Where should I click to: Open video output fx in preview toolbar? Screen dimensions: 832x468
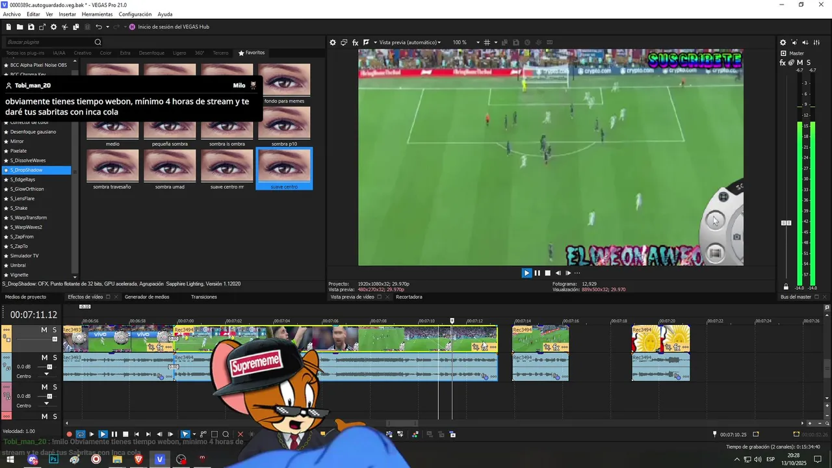point(355,42)
